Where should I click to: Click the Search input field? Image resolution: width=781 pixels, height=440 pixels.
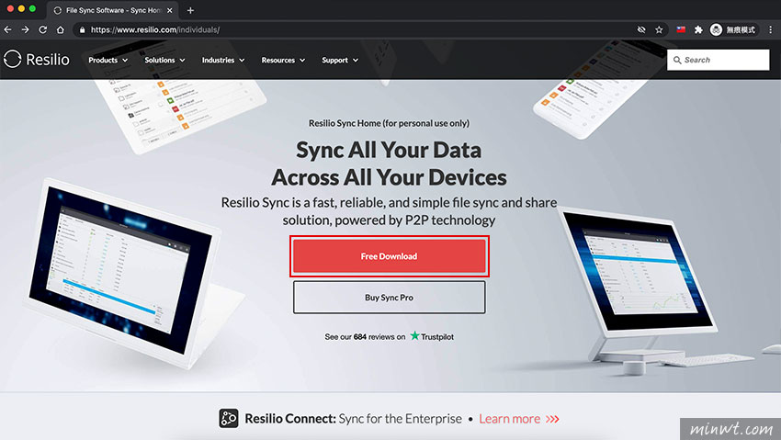pos(718,60)
